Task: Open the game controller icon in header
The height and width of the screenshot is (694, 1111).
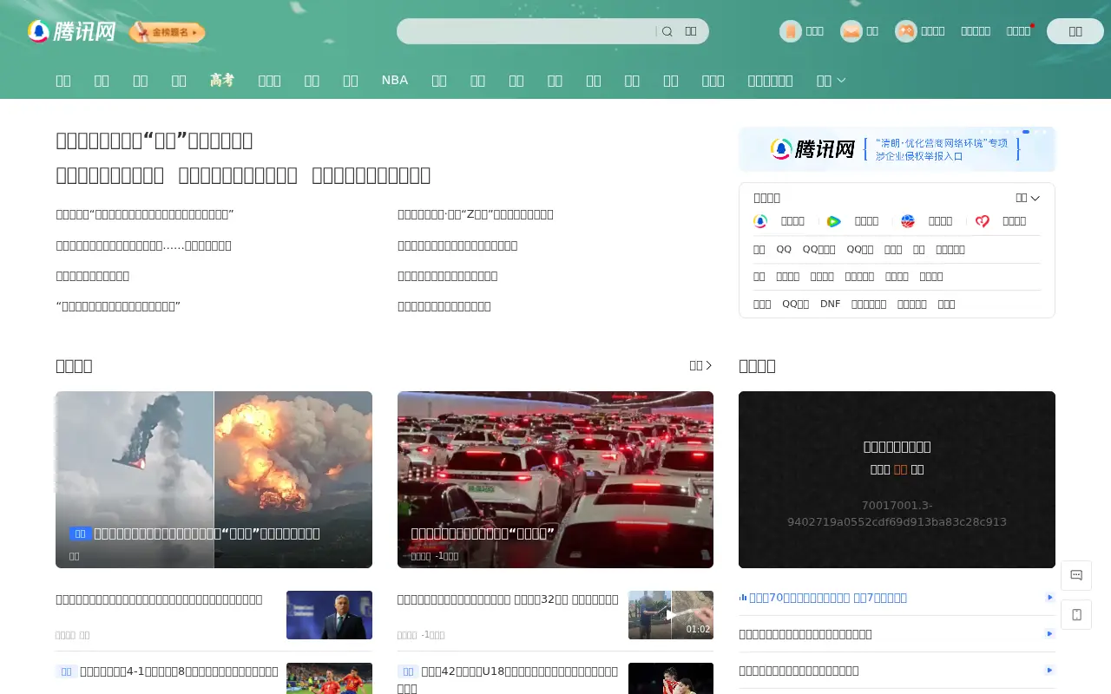Action: tap(905, 31)
